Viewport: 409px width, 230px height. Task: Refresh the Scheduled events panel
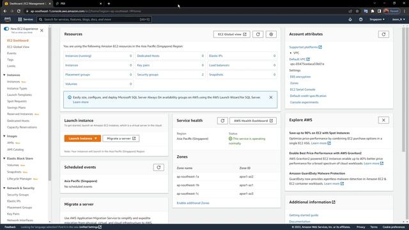point(158,167)
